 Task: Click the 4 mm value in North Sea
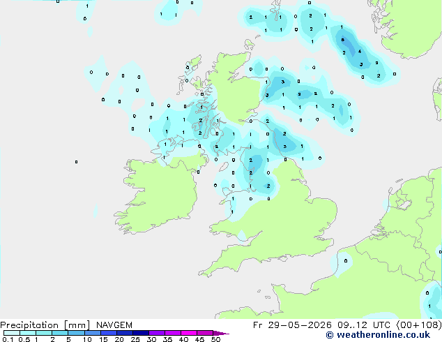360,52
